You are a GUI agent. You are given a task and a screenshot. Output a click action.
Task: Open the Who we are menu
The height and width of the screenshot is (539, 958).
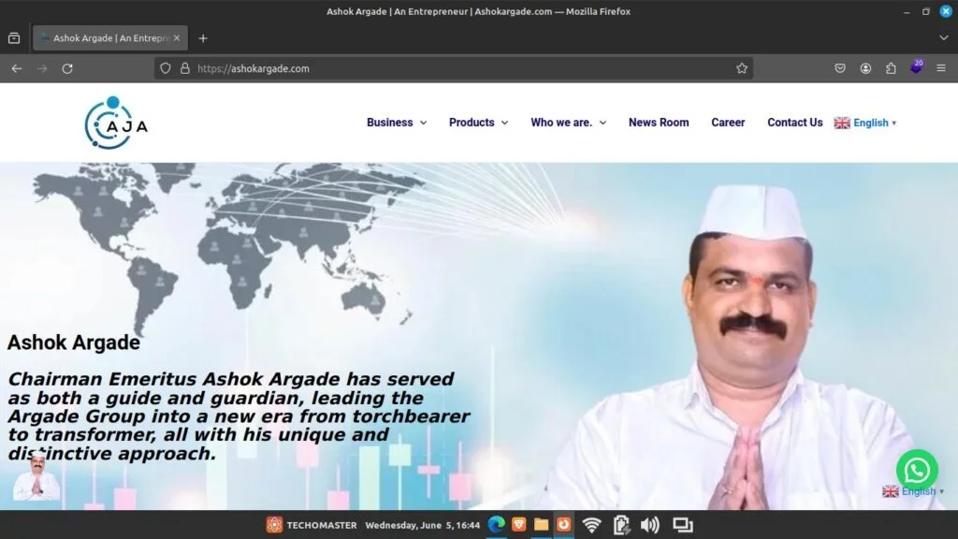[x=561, y=123]
